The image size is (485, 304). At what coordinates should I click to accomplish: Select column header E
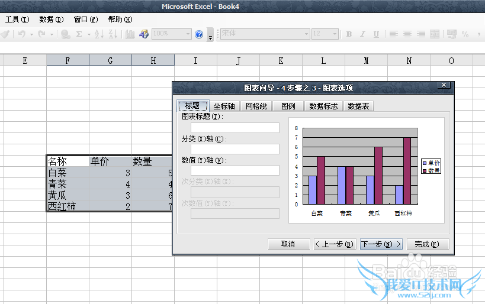click(25, 60)
